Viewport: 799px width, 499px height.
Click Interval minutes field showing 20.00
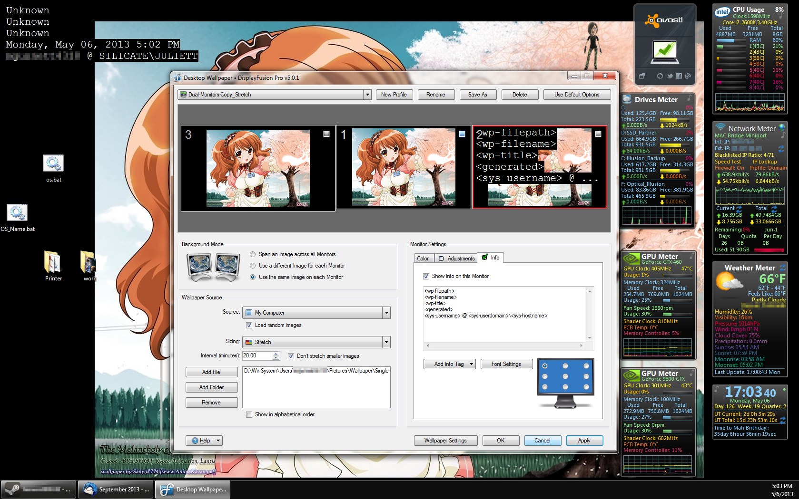pos(257,355)
